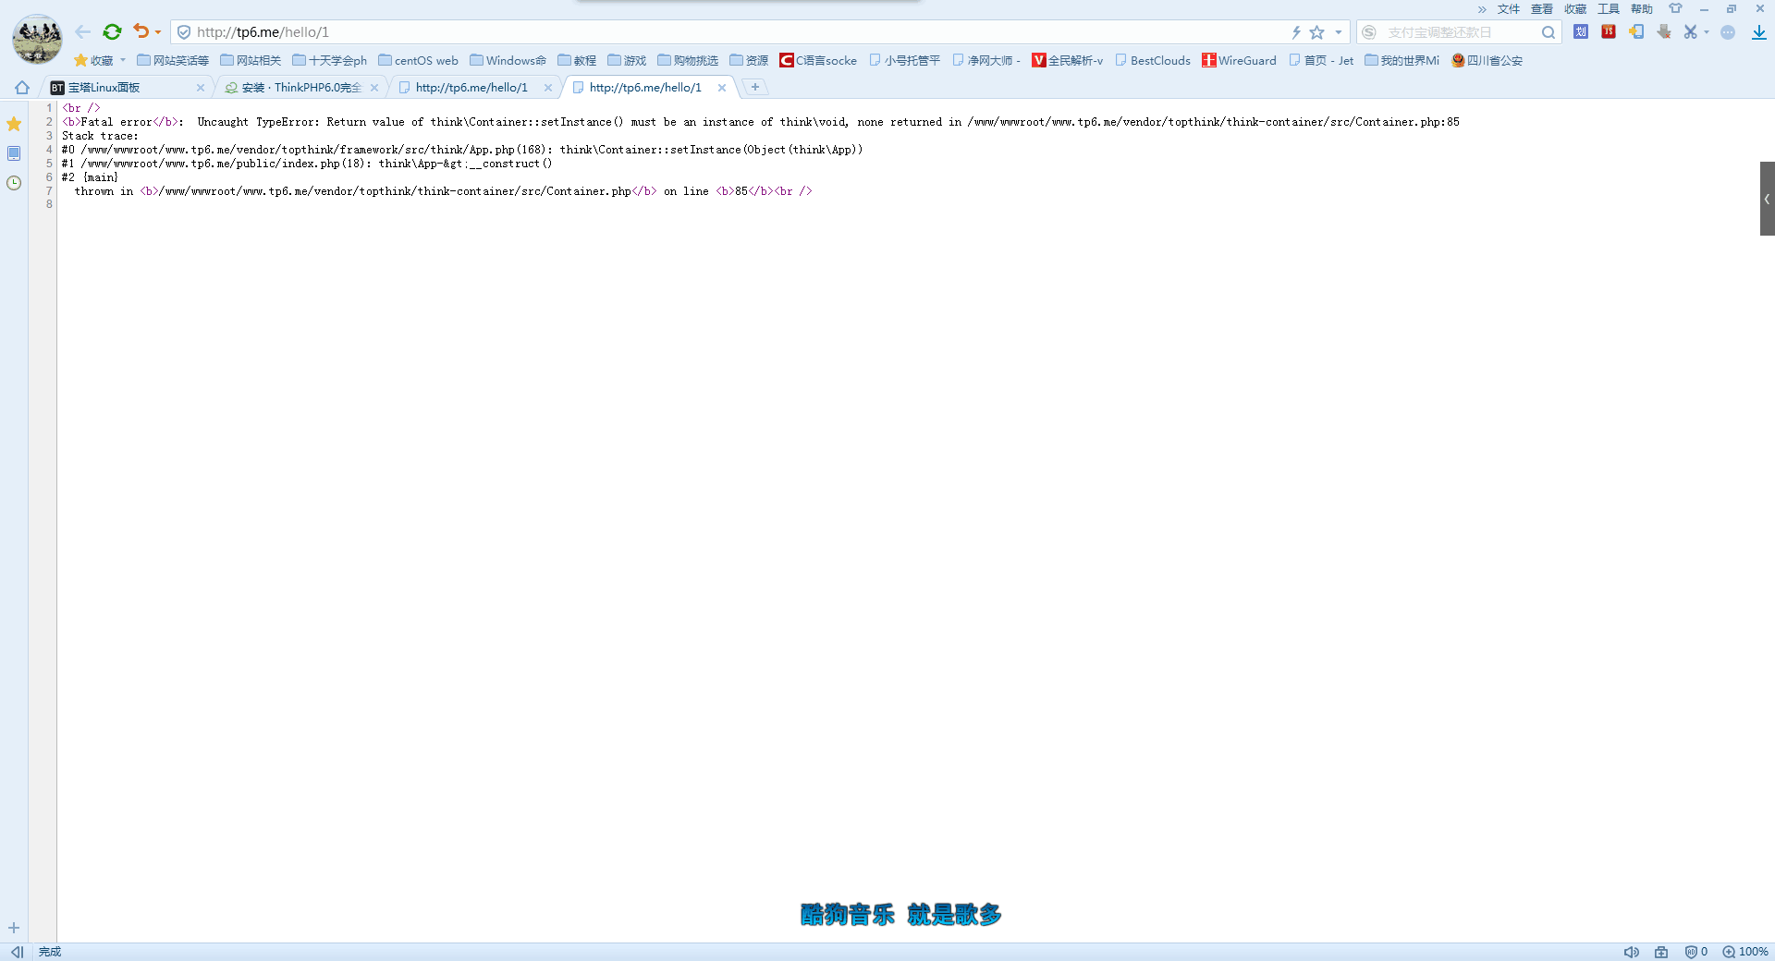The image size is (1775, 961).
Task: Click the red JS extension icon
Action: (x=1609, y=32)
